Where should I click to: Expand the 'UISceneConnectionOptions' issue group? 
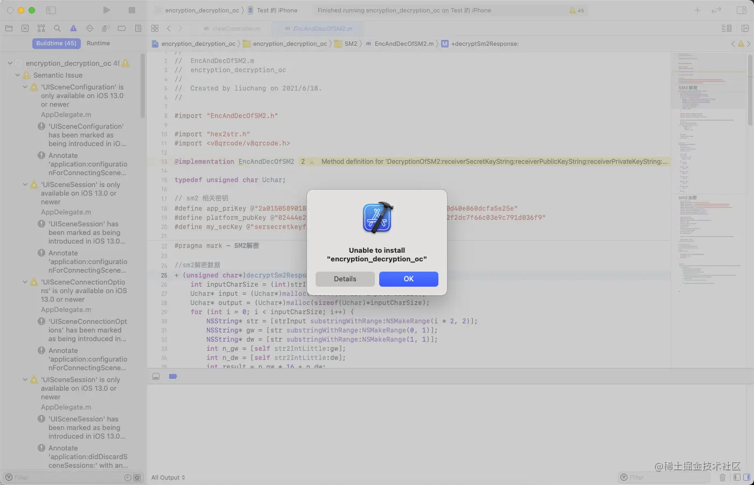[25, 282]
